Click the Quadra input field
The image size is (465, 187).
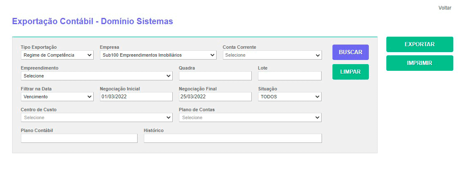pyautogui.click(x=215, y=76)
